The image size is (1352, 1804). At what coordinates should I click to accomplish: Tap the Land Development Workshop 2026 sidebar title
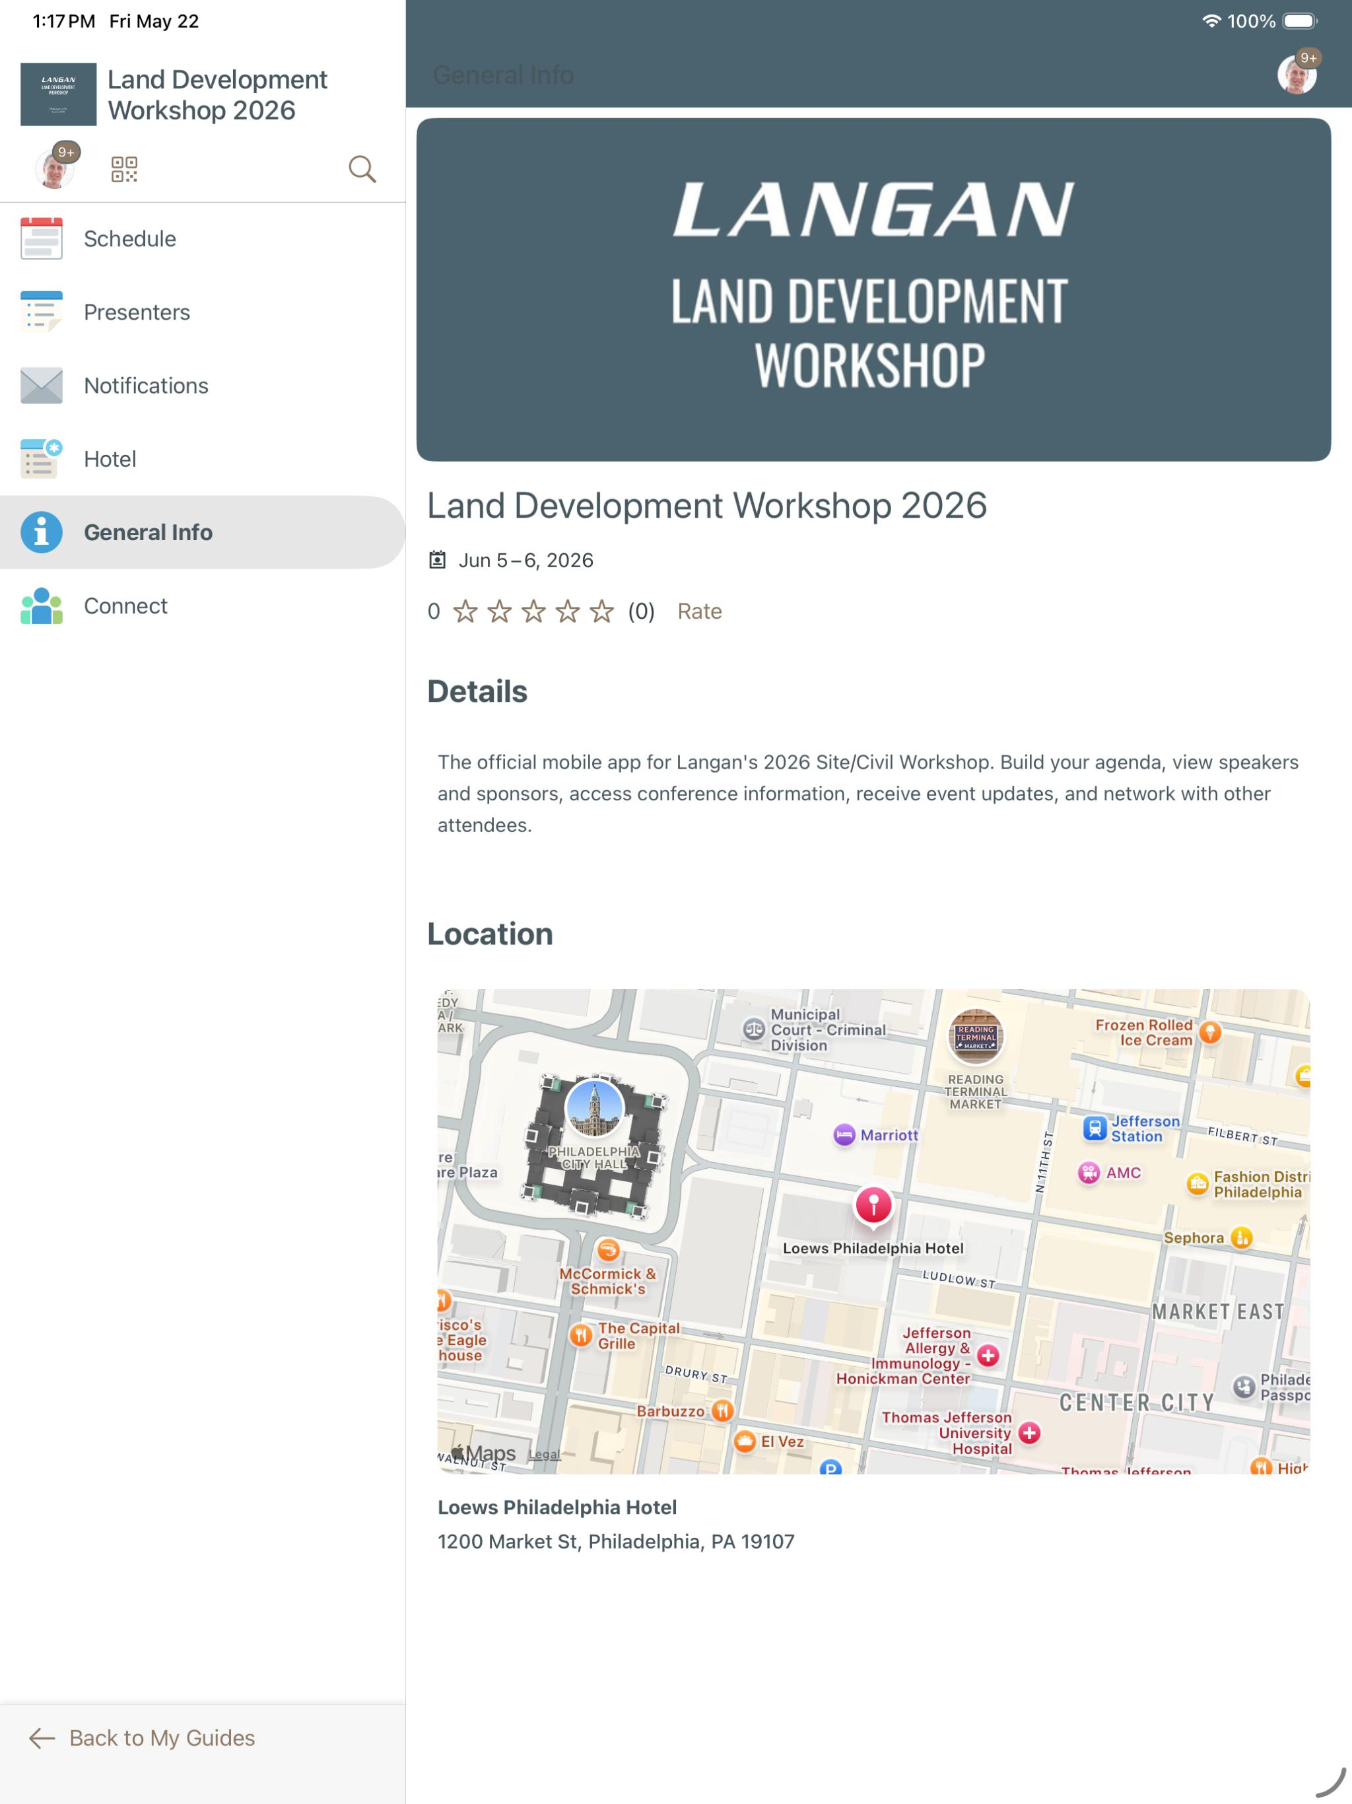point(217,94)
